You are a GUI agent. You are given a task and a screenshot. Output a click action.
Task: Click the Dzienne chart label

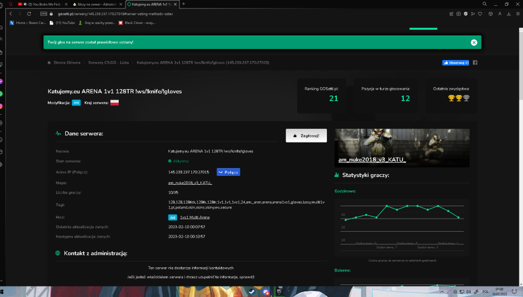tap(343, 270)
